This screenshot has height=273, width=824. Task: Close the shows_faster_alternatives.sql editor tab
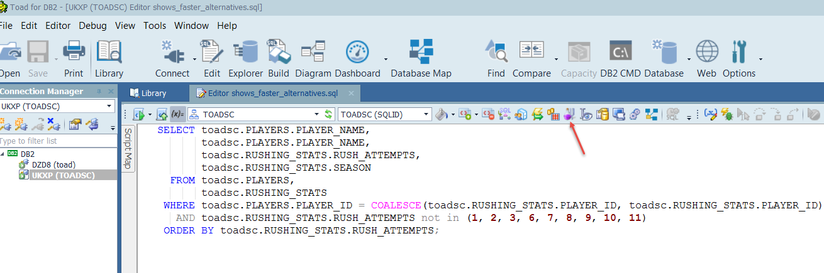click(351, 94)
